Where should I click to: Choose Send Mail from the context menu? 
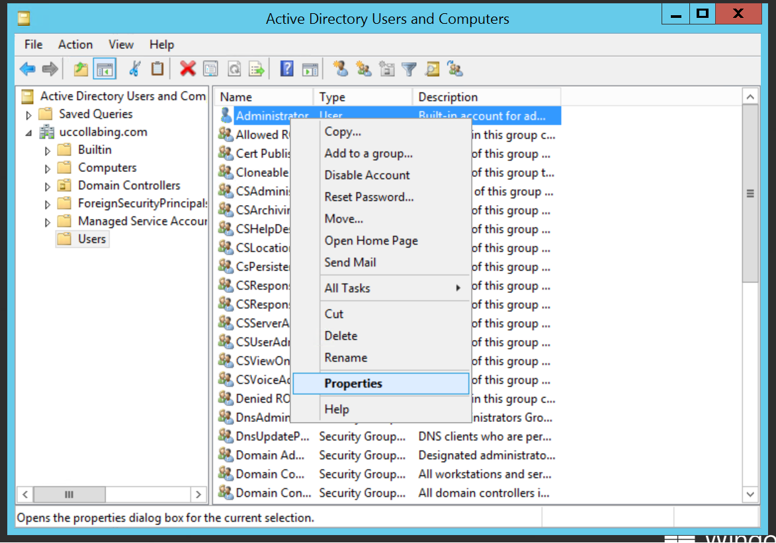[x=380, y=263]
